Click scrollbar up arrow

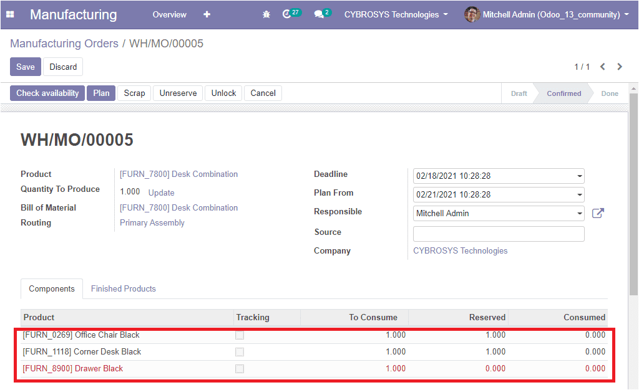click(x=634, y=88)
